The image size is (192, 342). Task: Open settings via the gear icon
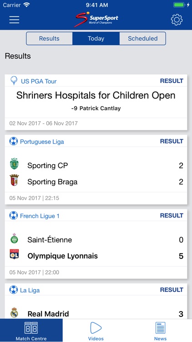click(x=177, y=20)
